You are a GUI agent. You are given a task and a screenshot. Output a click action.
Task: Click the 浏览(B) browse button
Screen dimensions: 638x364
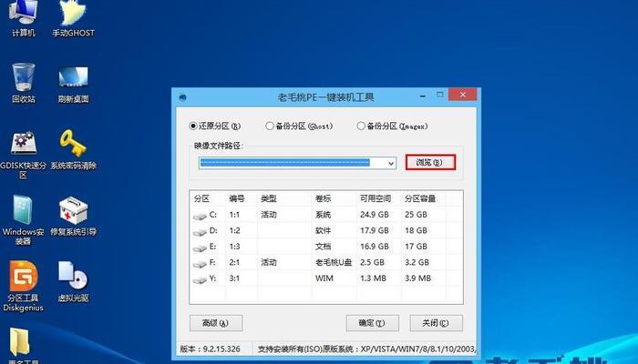[x=430, y=163]
